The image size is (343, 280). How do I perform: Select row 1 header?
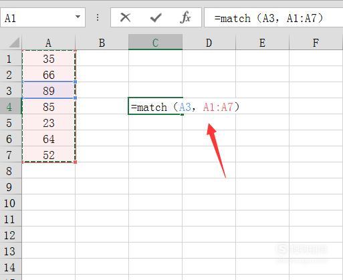click(x=11, y=59)
